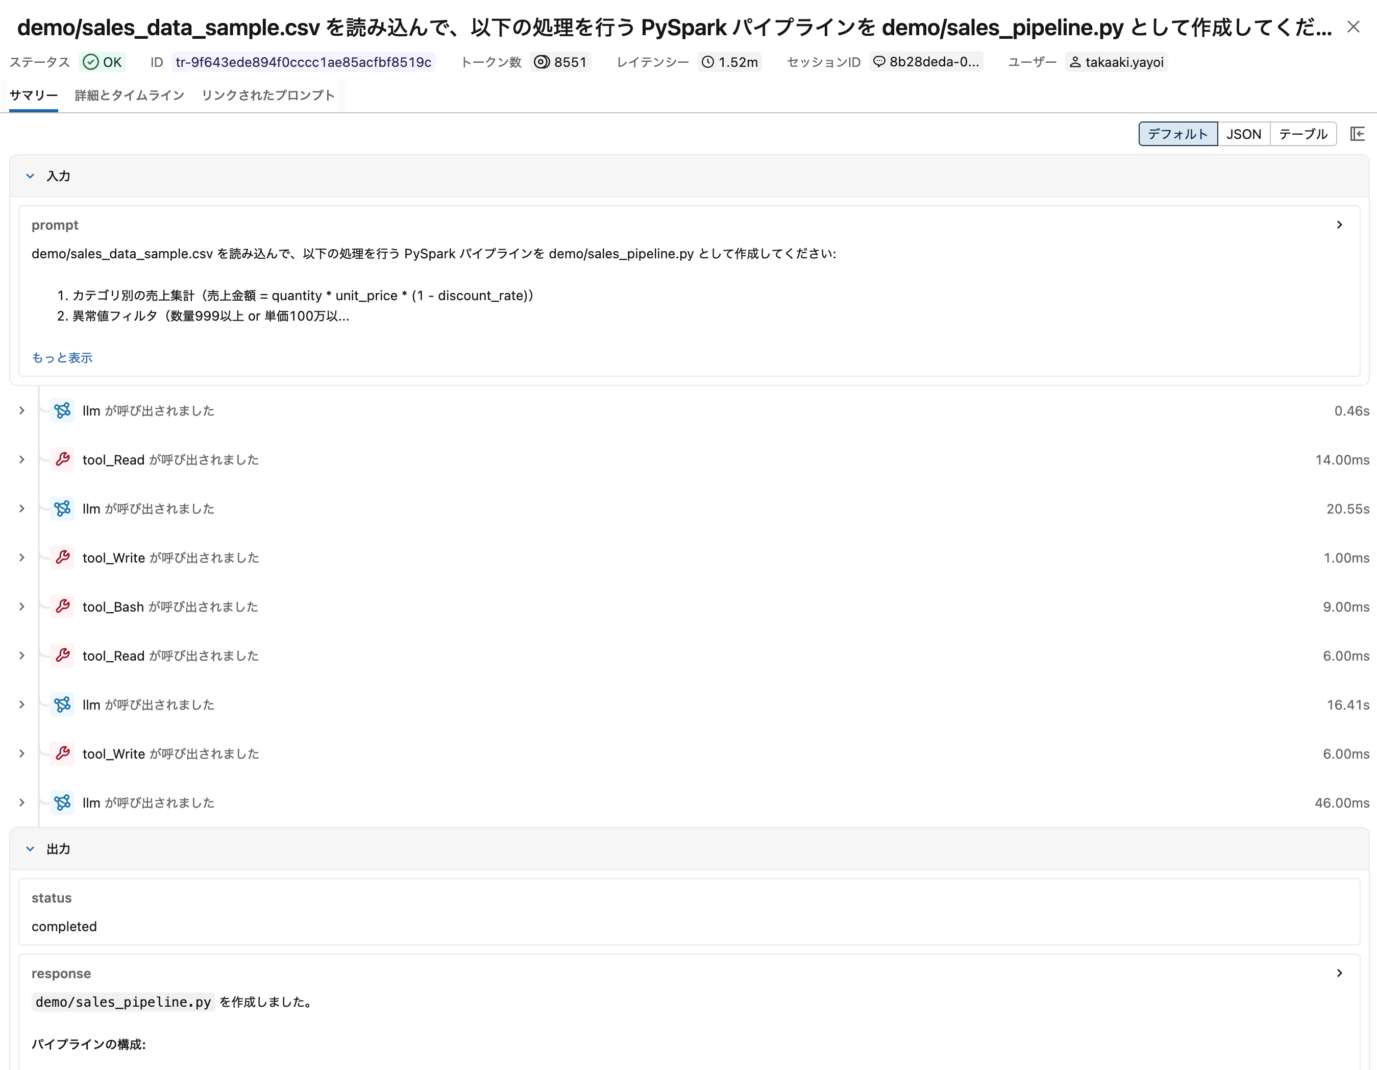Collapse the 入力 section
This screenshot has width=1377, height=1070.
pyautogui.click(x=30, y=176)
